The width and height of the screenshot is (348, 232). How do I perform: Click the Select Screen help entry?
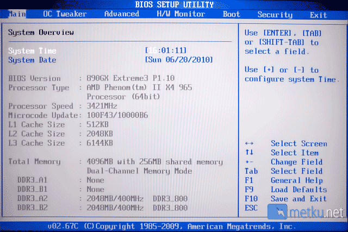pyautogui.click(x=299, y=143)
